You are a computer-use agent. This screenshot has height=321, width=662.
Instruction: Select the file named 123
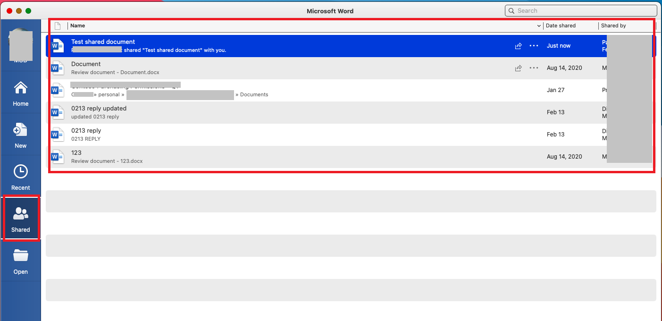(76, 152)
